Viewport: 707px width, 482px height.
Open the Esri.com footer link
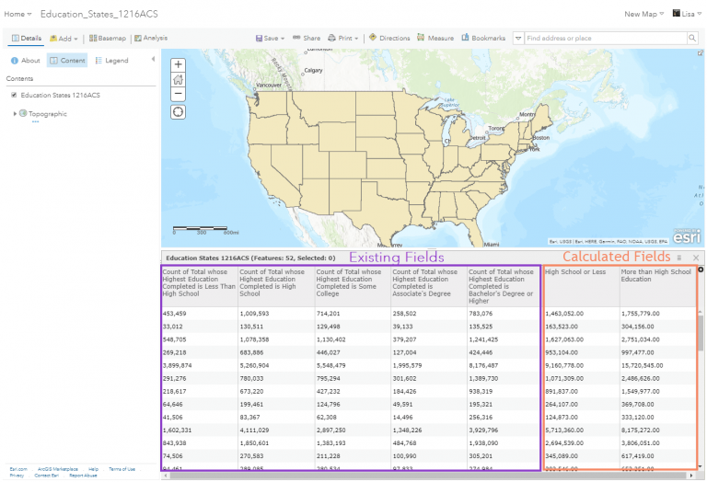point(18,469)
